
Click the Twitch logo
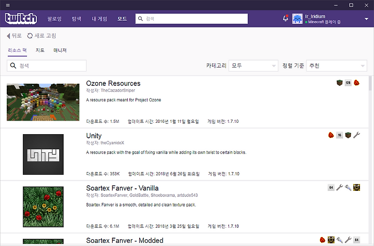tap(21, 19)
